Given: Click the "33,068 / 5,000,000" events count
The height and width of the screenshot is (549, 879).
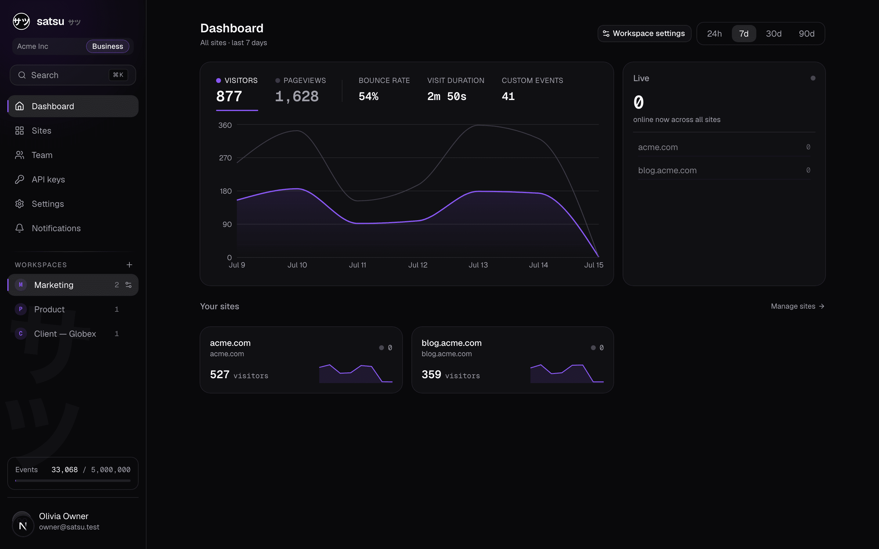Looking at the screenshot, I should tap(91, 469).
